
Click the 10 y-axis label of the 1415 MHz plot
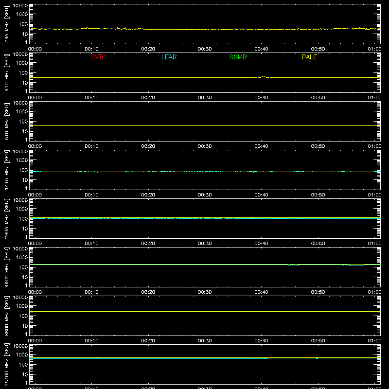[x=25, y=180]
